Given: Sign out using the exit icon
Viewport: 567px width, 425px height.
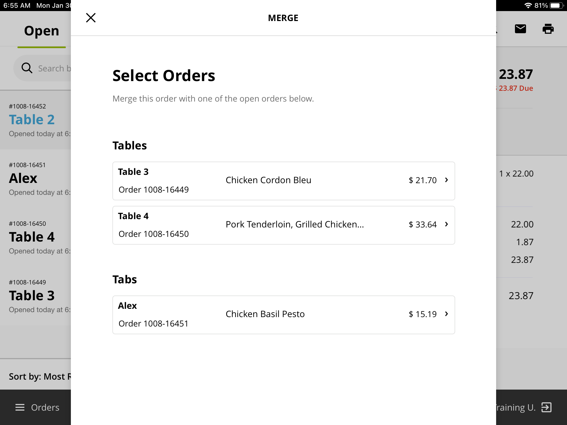Looking at the screenshot, I should 546,407.
